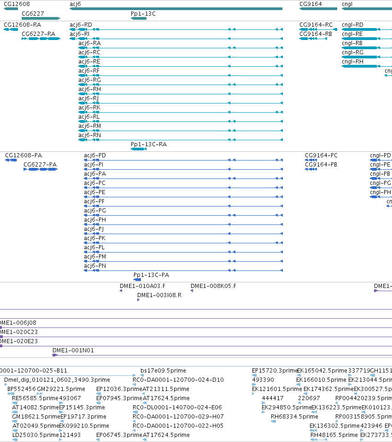This screenshot has height=442, width=392.
Task: Select transcript acj6-RD
Action: coord(176,29)
